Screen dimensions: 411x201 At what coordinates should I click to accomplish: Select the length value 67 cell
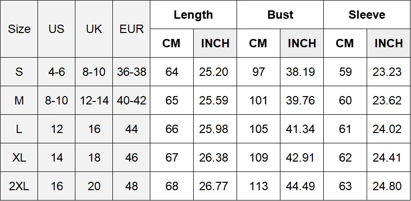[171, 158]
